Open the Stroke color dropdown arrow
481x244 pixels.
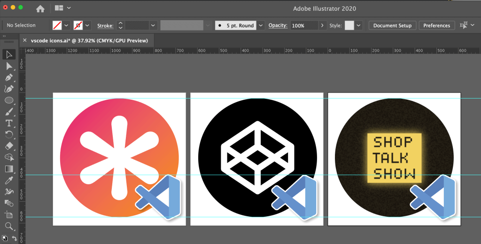[87, 25]
